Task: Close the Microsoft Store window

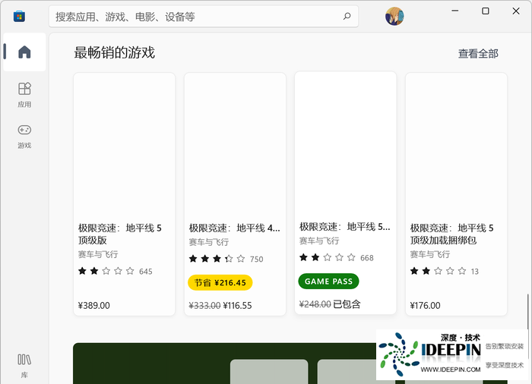Action: pos(516,11)
